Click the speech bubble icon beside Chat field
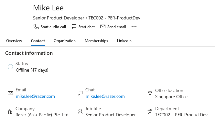The width and height of the screenshot is (215, 127). coord(80,93)
